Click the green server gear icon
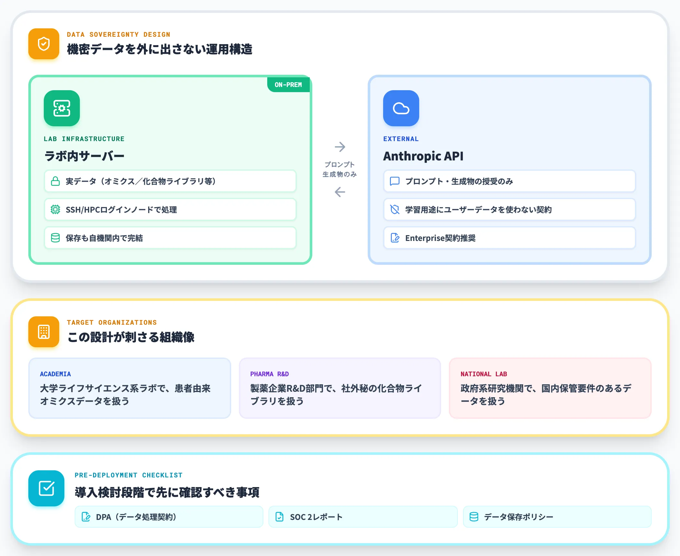 pos(62,108)
